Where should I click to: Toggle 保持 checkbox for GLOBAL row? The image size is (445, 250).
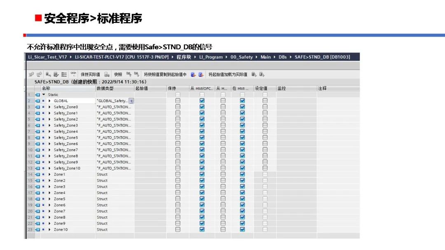point(178,101)
